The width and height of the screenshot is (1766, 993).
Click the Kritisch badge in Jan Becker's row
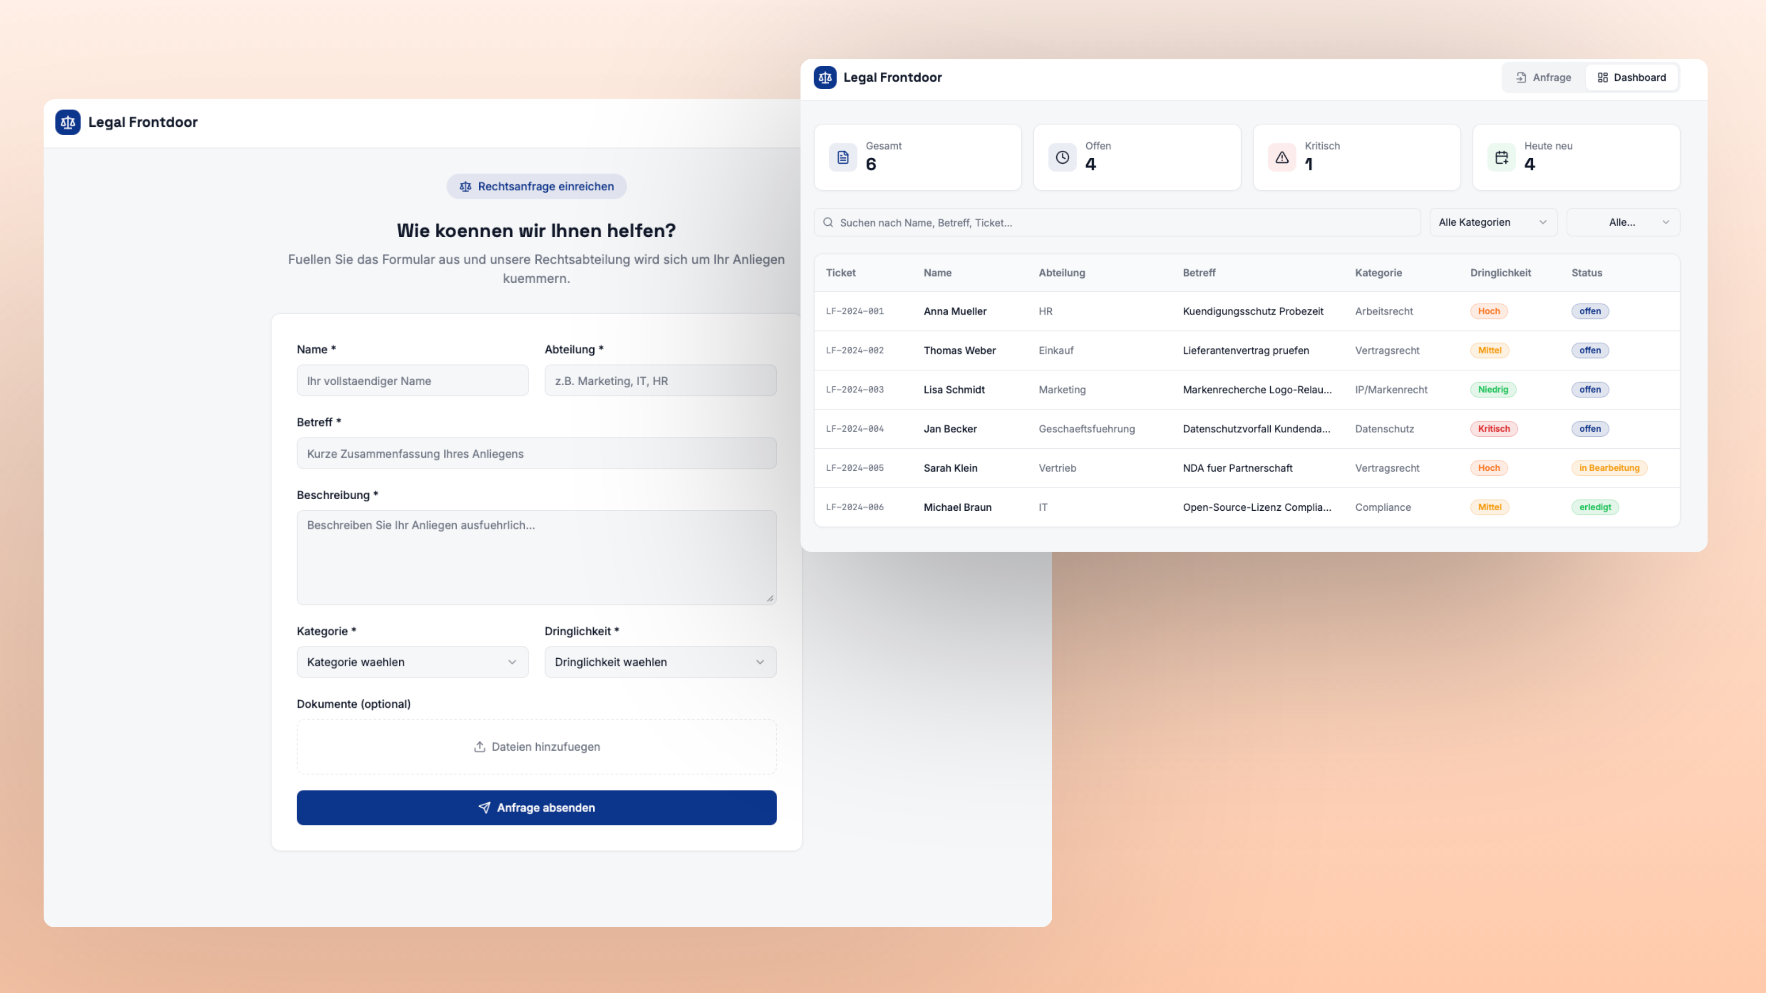(1493, 428)
